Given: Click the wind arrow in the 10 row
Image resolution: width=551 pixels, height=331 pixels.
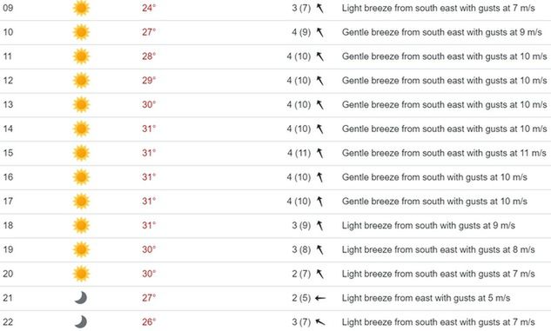Looking at the screenshot, I should (x=319, y=32).
